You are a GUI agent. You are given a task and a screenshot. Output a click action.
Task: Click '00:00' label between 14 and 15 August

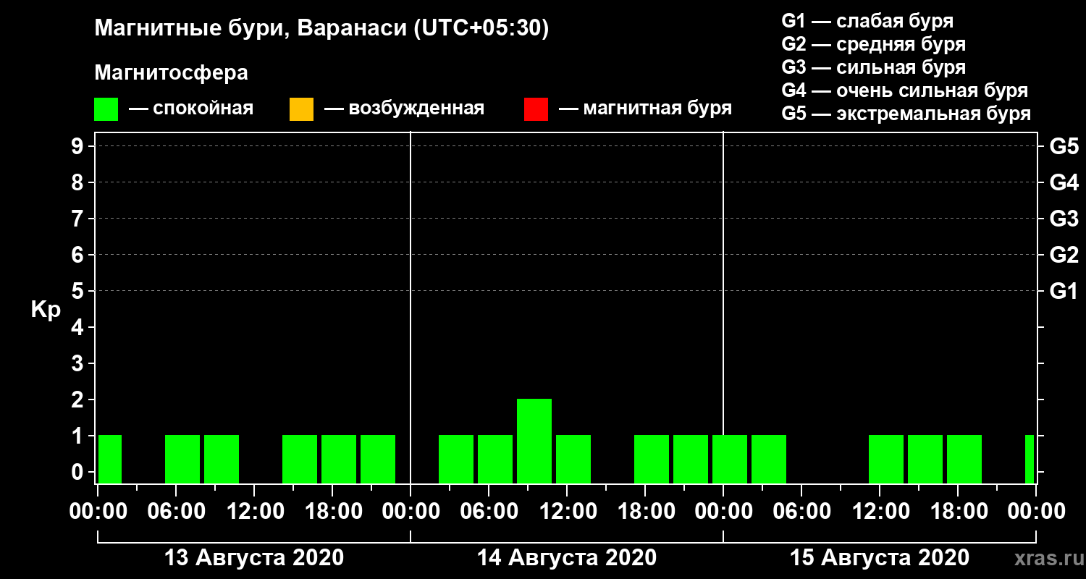coord(723,512)
